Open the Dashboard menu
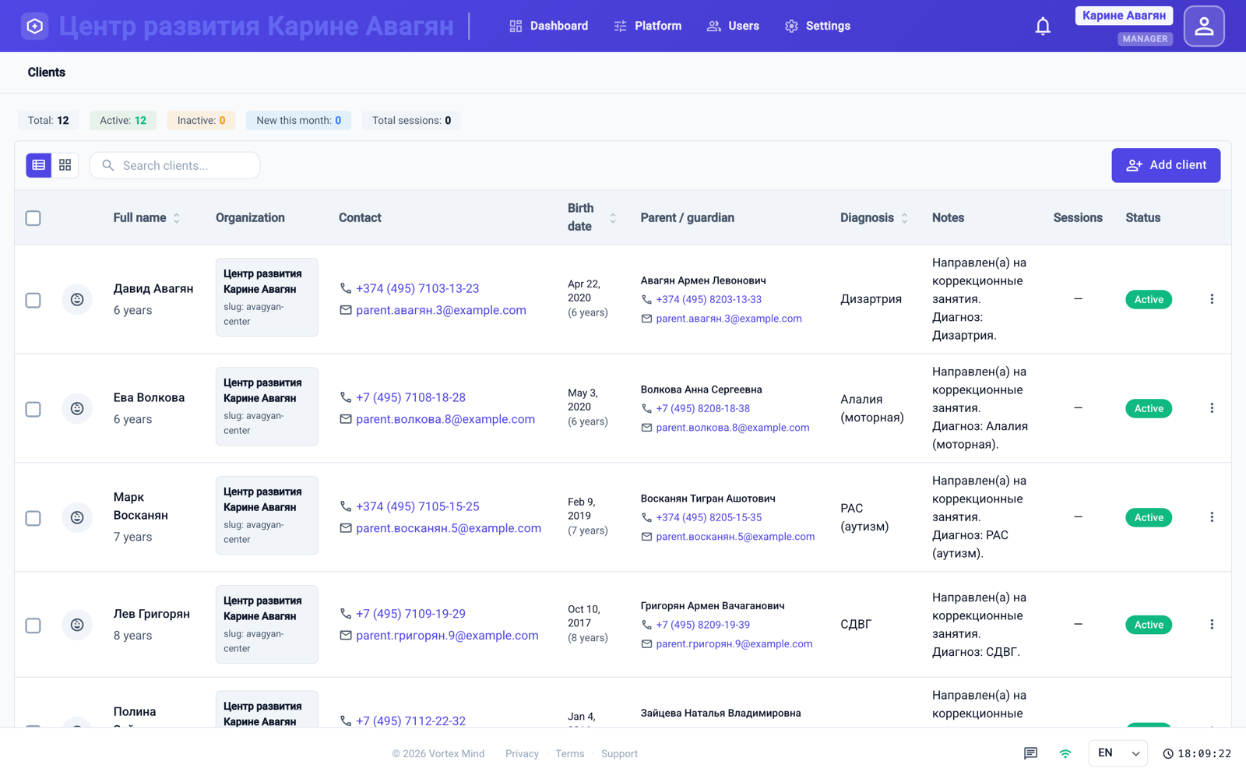The height and width of the screenshot is (779, 1246). click(548, 26)
